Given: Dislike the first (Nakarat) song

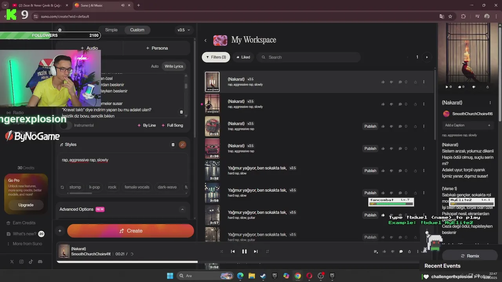Looking at the screenshot, I should [391, 82].
